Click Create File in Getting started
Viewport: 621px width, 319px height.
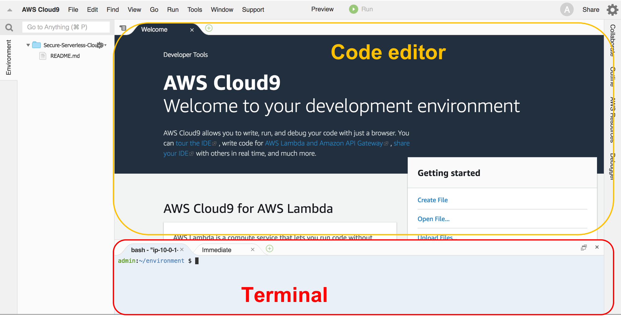click(x=432, y=200)
